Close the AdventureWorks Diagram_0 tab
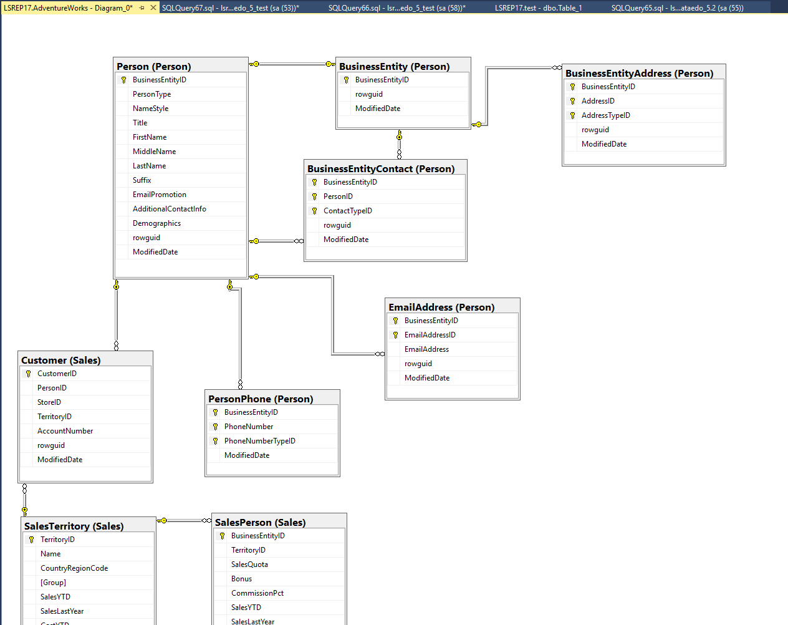The image size is (788, 625). (153, 8)
